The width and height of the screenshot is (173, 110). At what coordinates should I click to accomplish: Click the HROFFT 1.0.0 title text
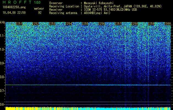pyautogui.click(x=22, y=2)
